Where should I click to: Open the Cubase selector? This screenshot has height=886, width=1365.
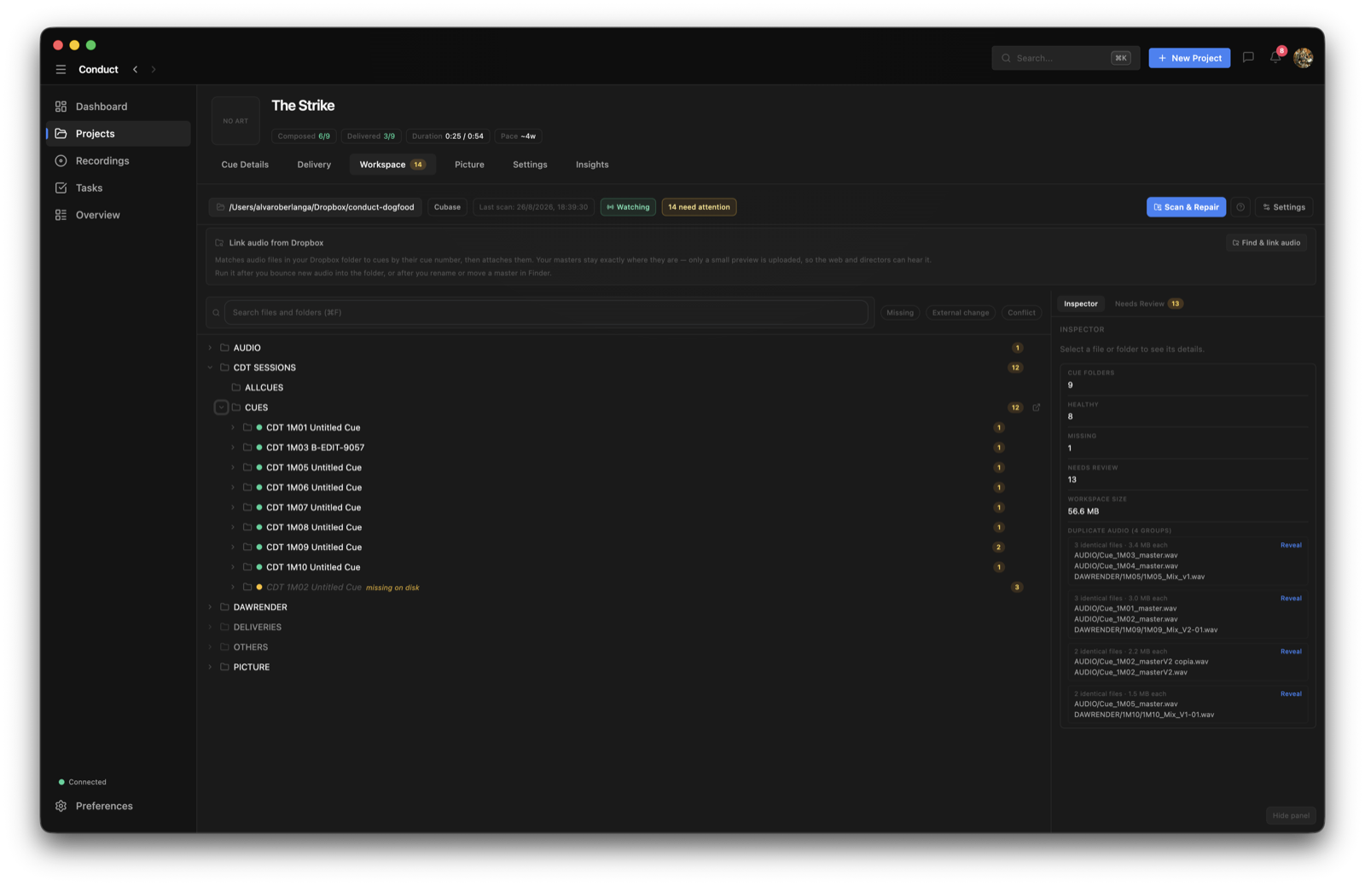pos(447,207)
